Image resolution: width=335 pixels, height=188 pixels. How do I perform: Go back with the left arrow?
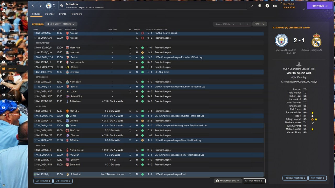pyautogui.click(x=33, y=6)
